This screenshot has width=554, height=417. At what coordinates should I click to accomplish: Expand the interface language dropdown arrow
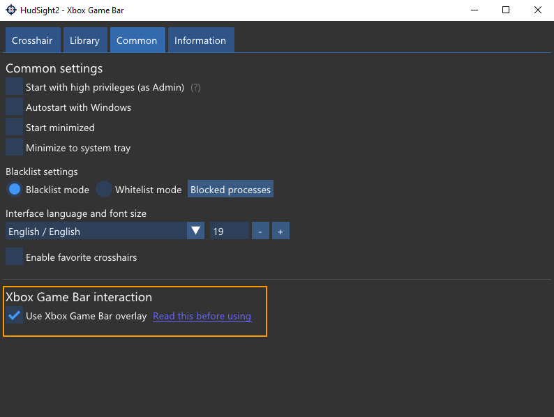point(196,231)
